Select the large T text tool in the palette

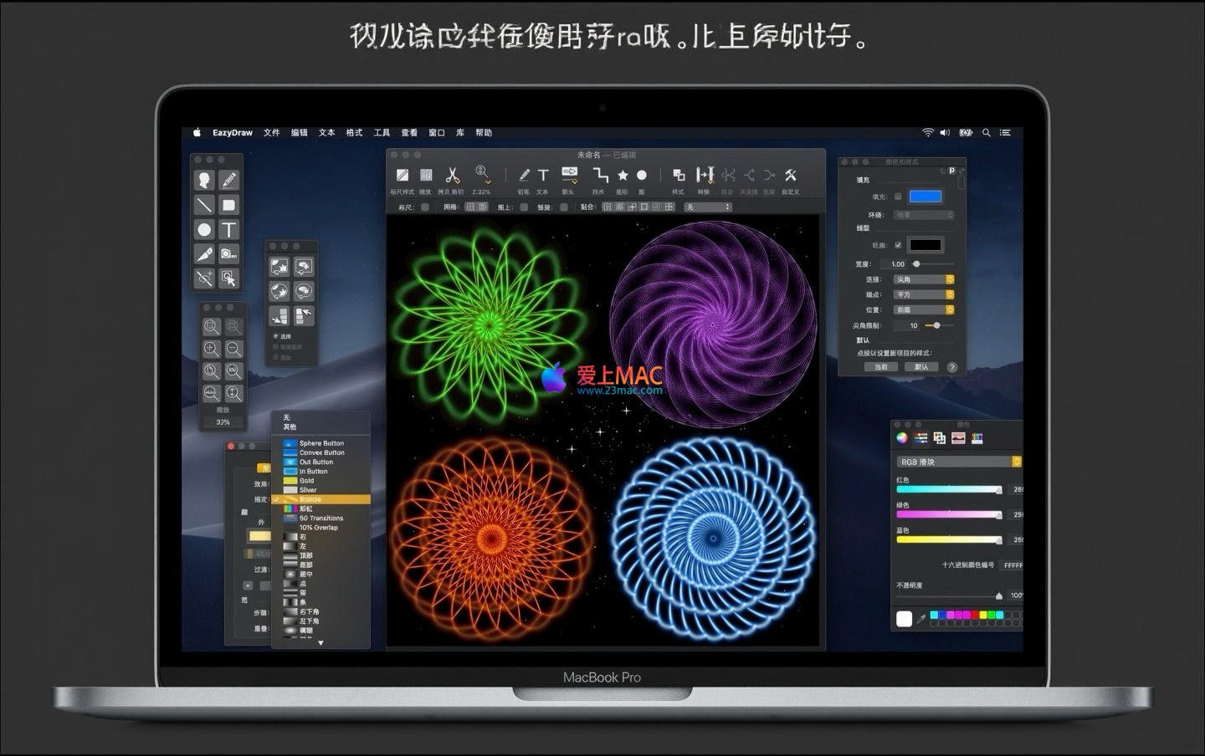228,229
